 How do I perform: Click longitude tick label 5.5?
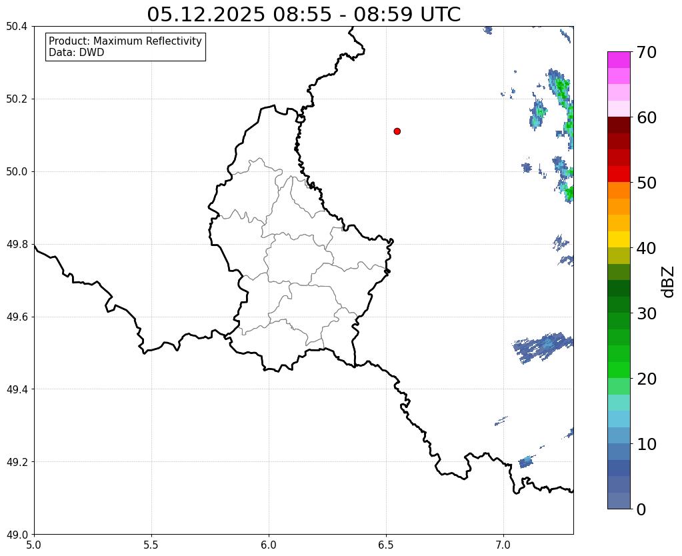pyautogui.click(x=151, y=545)
